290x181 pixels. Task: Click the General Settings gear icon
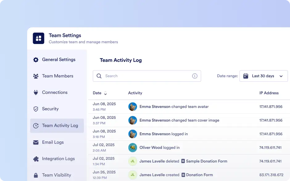pyautogui.click(x=36, y=60)
